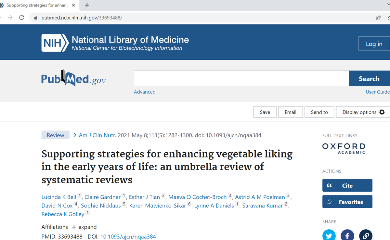Click the browser forward arrow
This screenshot has height=240, width=390.
coord(10,18)
